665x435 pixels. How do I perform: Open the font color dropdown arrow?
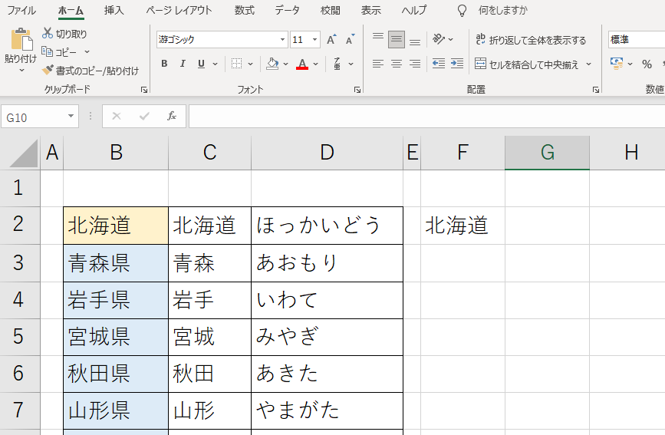coord(315,64)
